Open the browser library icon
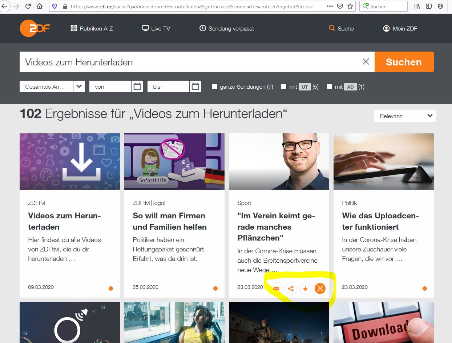452x343 pixels. pos(417,7)
